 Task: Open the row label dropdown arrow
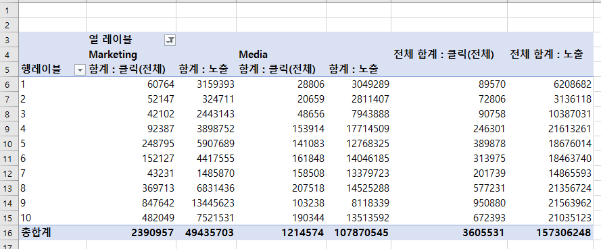[x=80, y=70]
